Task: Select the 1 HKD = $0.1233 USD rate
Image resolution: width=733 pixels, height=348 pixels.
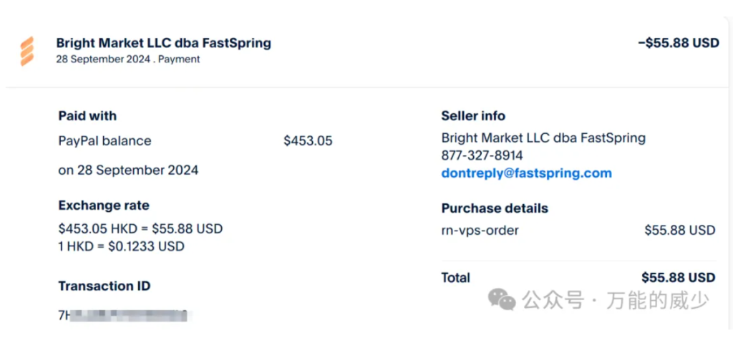Action: pos(122,246)
